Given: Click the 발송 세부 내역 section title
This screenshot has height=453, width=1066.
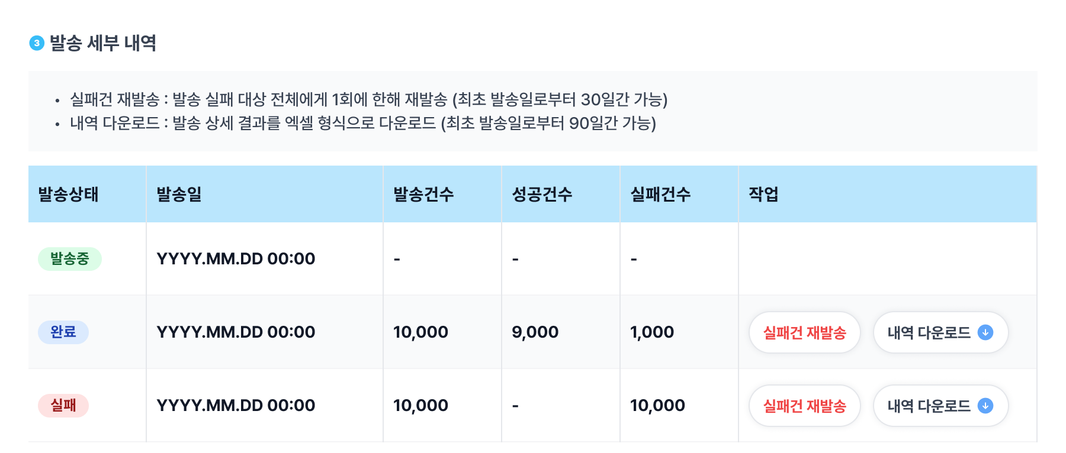Looking at the screenshot, I should pos(103,43).
